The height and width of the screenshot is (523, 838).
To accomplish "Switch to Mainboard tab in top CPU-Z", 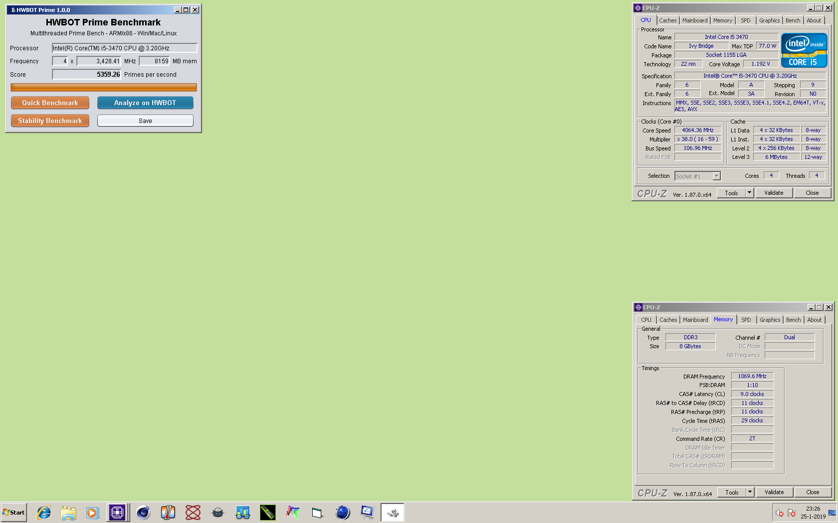I will pos(695,20).
